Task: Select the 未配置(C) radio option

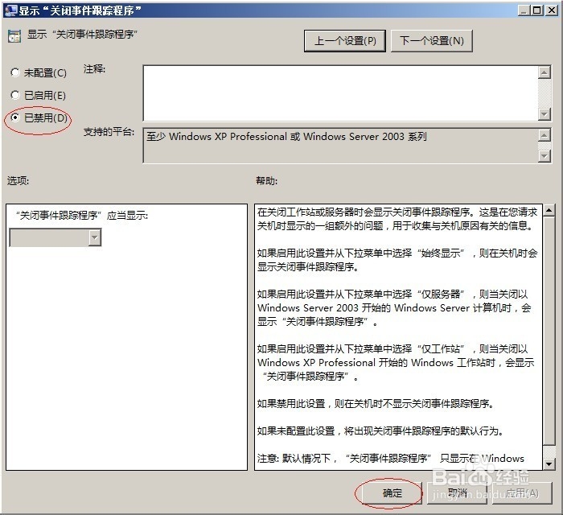Action: [39, 73]
